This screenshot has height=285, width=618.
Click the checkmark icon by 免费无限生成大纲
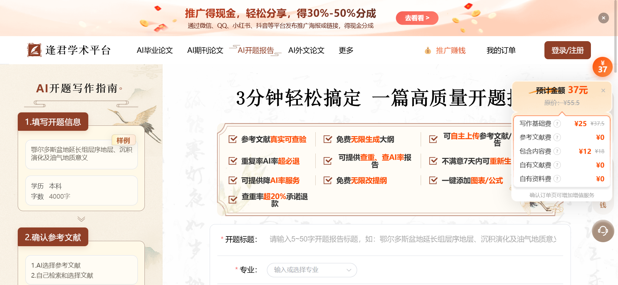click(x=328, y=139)
